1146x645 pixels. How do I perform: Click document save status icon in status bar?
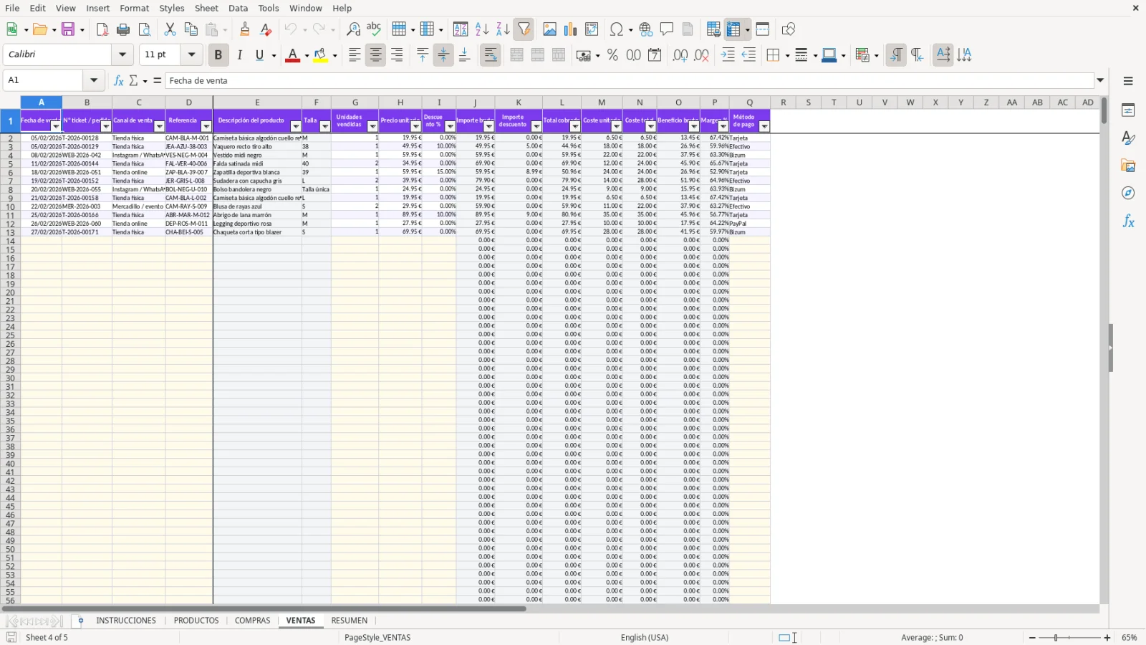point(11,637)
